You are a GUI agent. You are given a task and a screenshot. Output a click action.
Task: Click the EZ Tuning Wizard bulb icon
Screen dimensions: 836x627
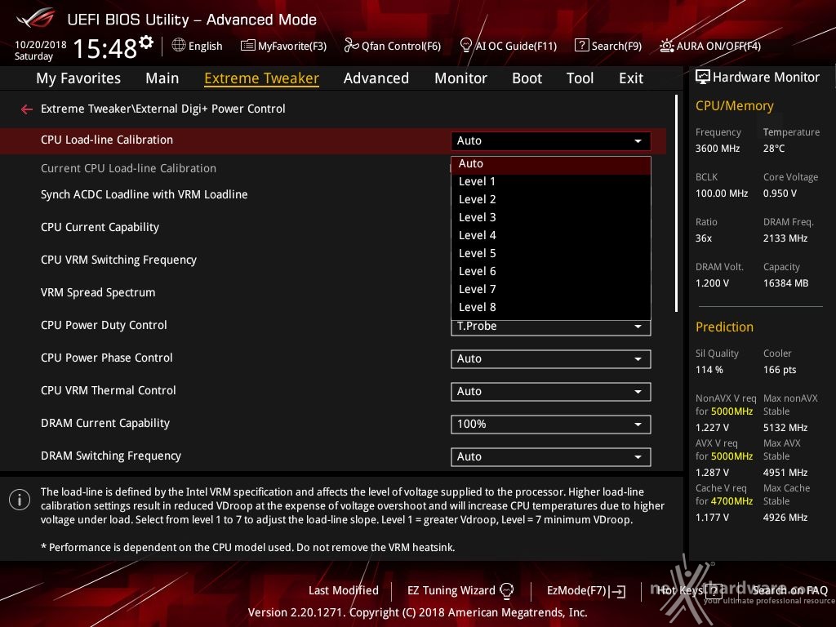coord(506,590)
